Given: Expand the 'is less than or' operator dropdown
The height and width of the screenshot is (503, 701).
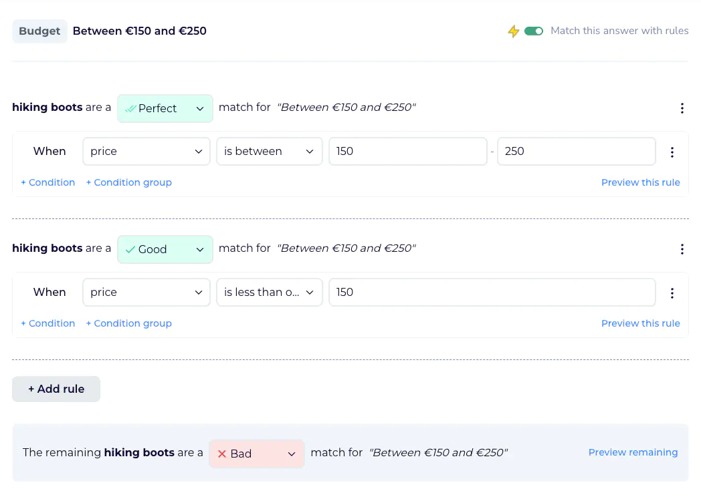Looking at the screenshot, I should (269, 293).
